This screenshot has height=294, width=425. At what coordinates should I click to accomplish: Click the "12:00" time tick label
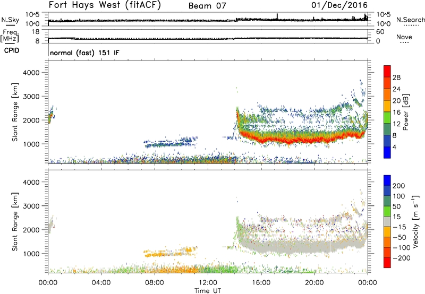(x=208, y=283)
